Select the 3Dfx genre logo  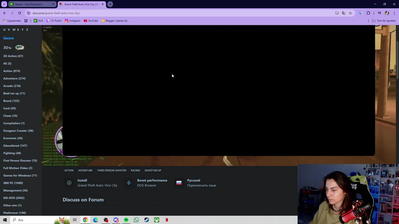pos(14,48)
